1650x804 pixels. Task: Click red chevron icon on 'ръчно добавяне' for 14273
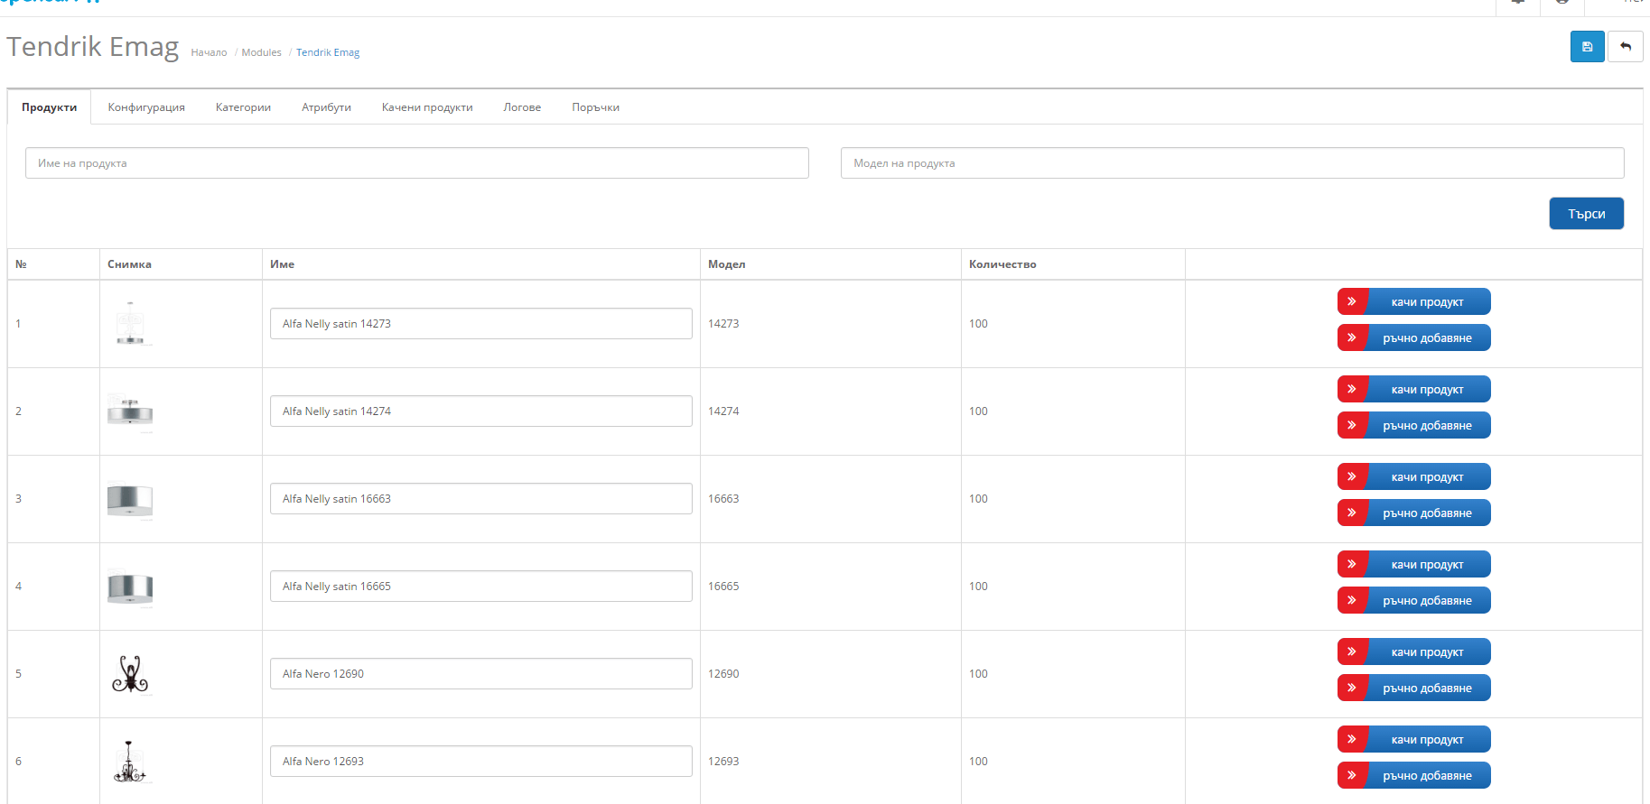click(1352, 337)
